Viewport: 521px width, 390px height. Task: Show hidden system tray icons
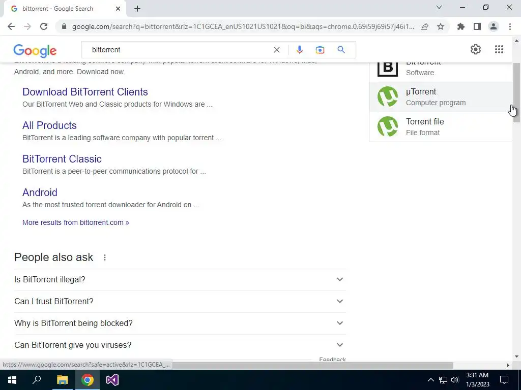coord(430,380)
